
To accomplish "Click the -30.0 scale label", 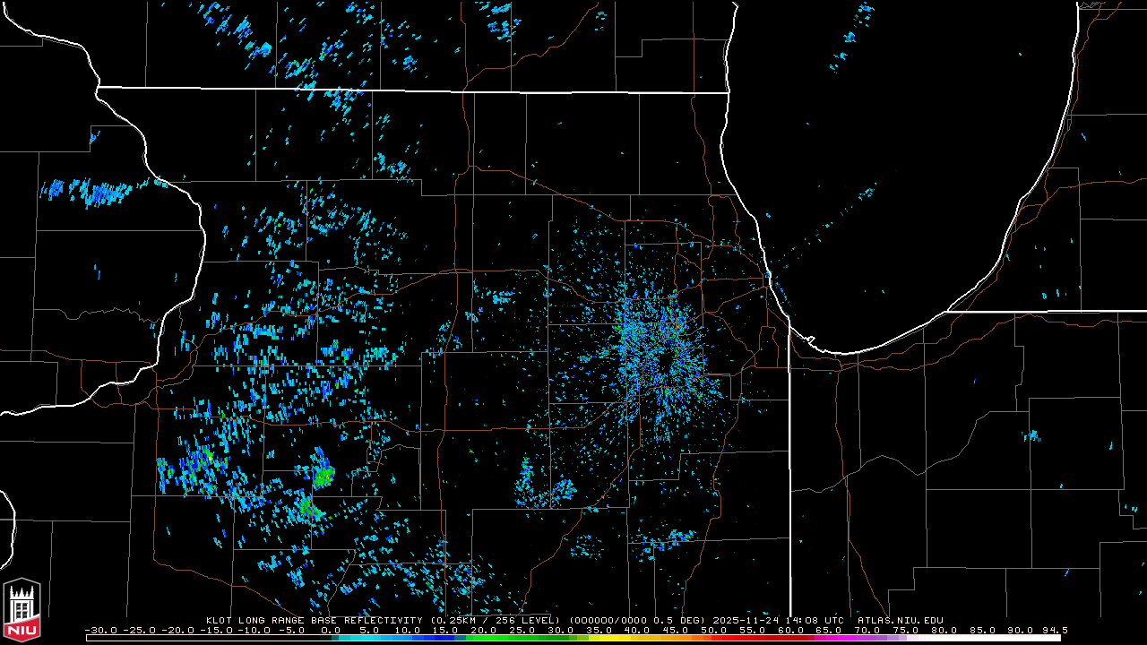I will pyautogui.click(x=99, y=630).
